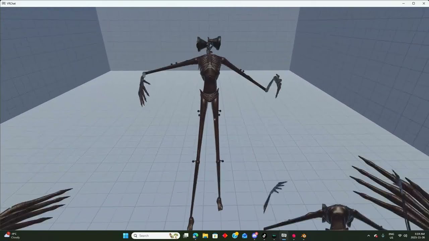Close the VRChat window
429x241 pixels.
[423, 3]
